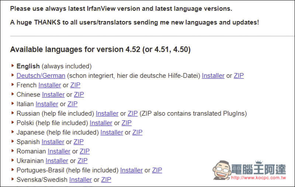
Task: Click the '(ZIP also contains translated PlugIns)' note
Action: tap(193, 114)
